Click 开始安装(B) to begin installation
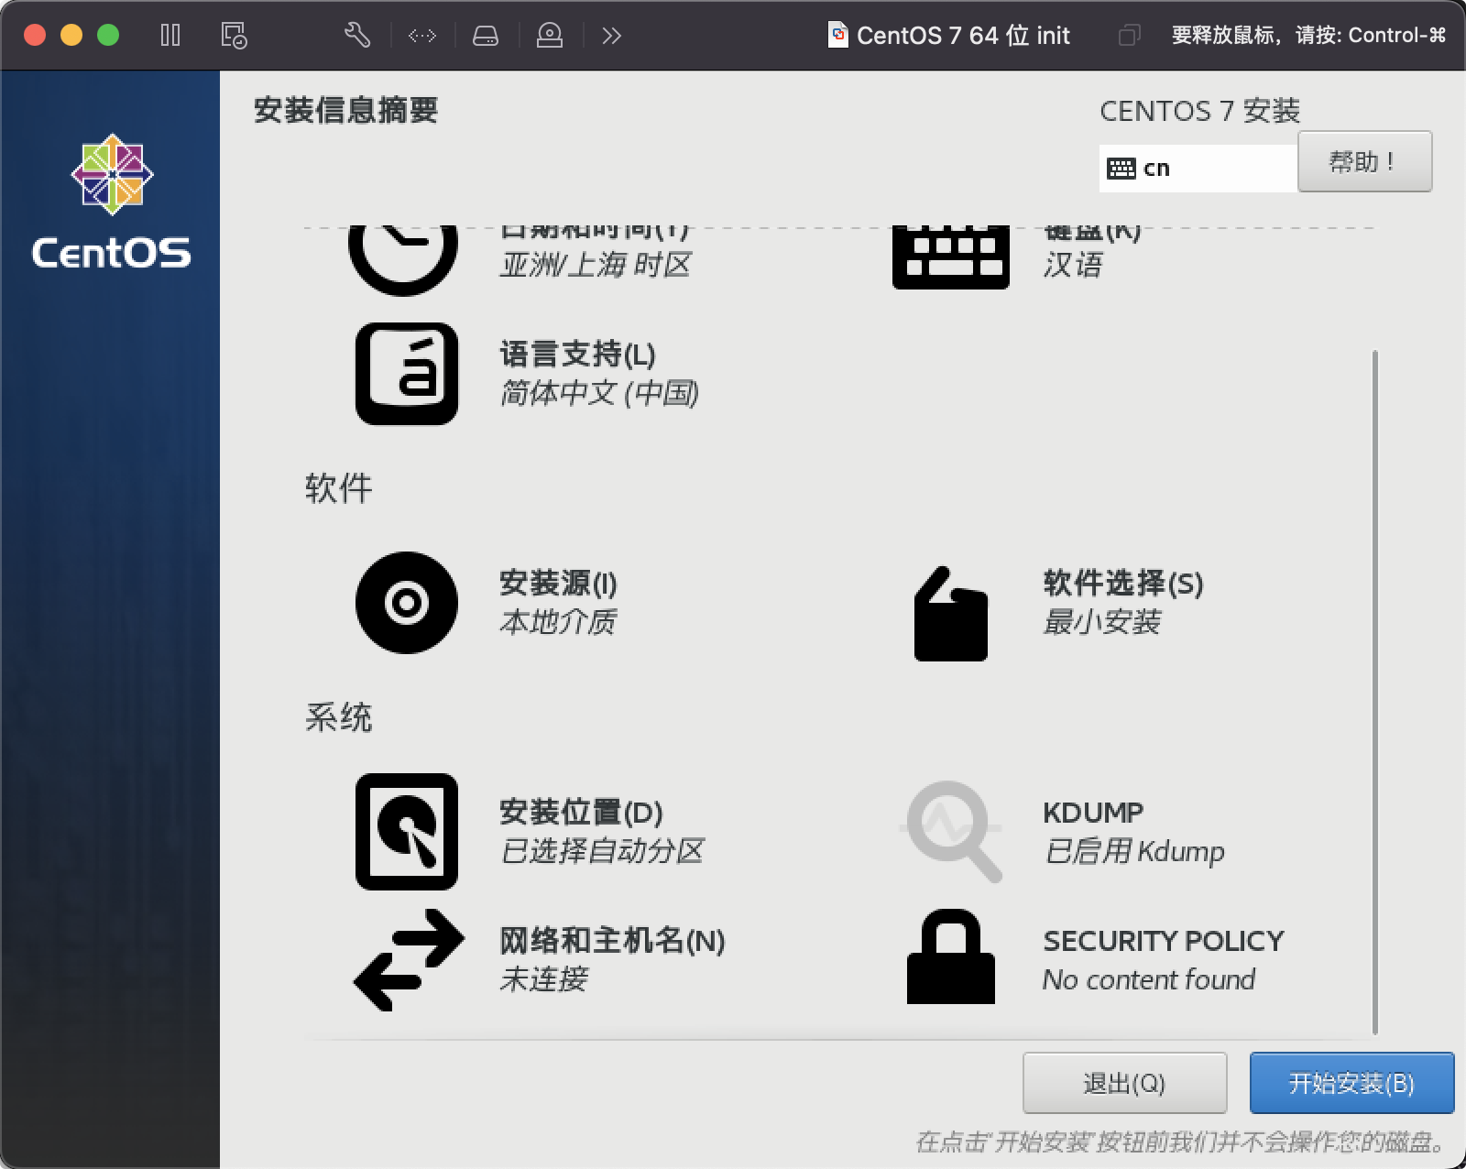The width and height of the screenshot is (1466, 1169). click(1351, 1083)
